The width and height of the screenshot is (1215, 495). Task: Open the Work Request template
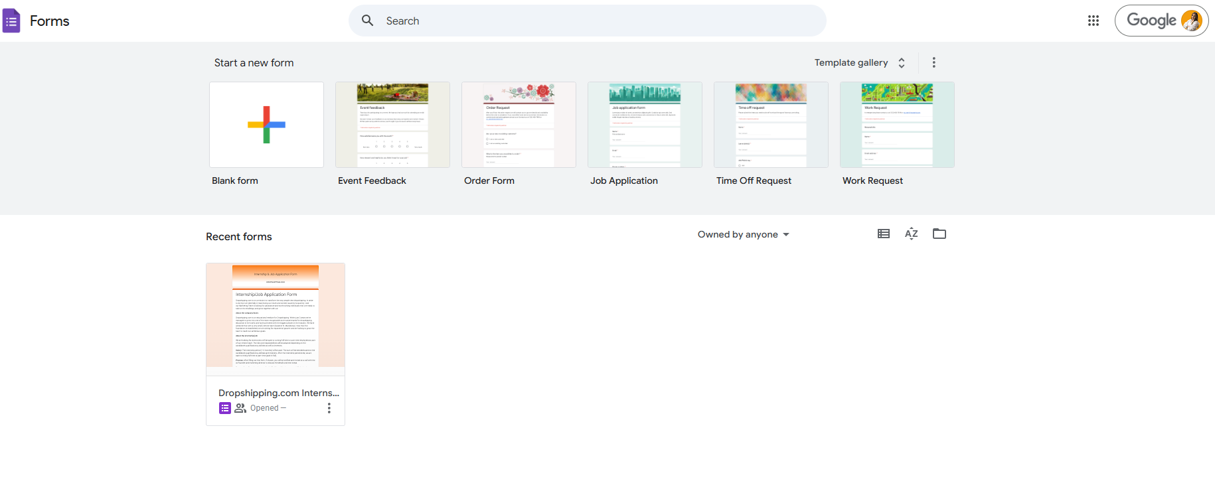coord(898,125)
